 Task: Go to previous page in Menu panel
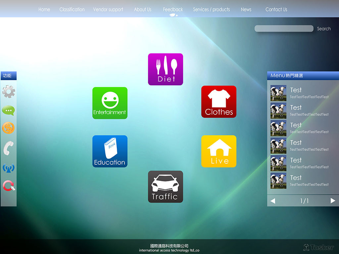273,201
